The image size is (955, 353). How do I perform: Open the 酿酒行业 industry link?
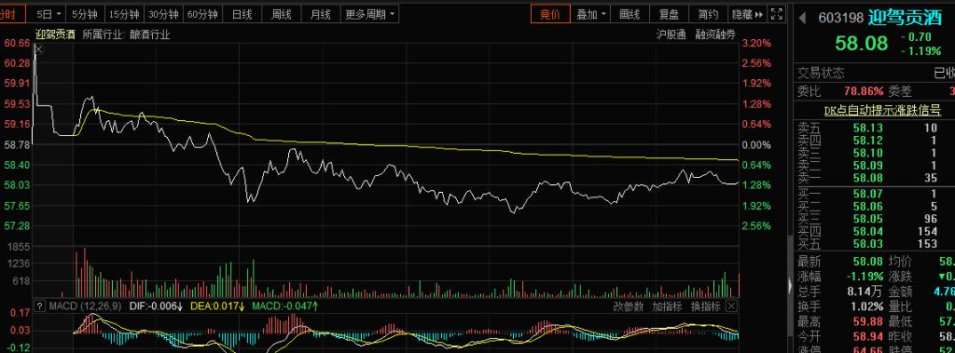click(x=150, y=34)
